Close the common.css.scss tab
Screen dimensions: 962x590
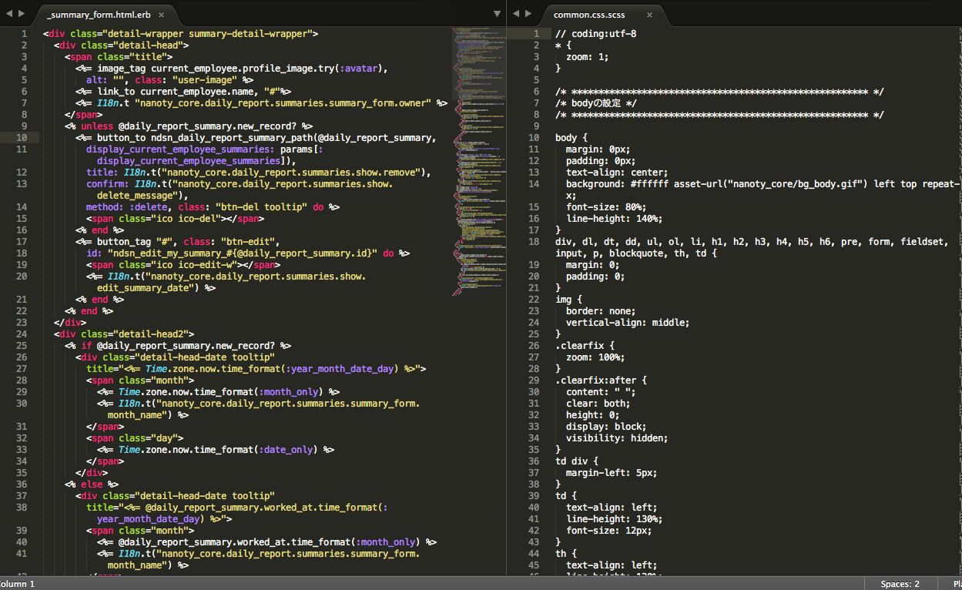point(650,15)
